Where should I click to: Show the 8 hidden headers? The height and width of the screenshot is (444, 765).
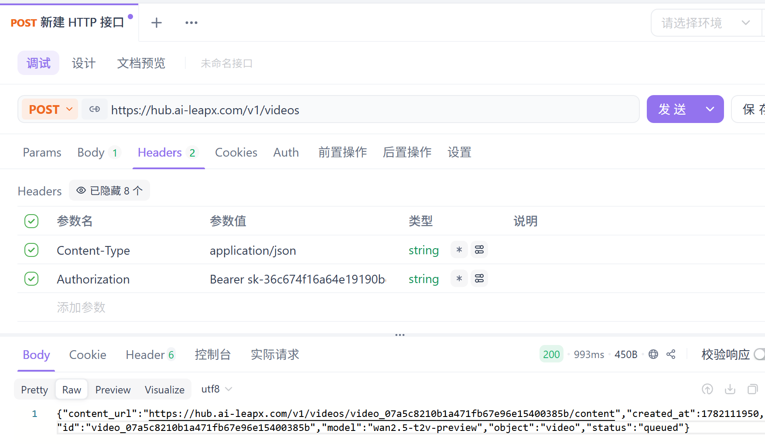tap(109, 191)
